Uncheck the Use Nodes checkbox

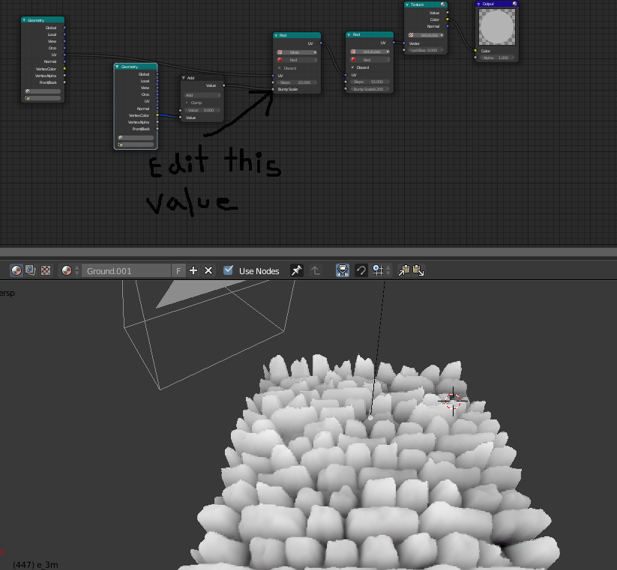point(228,270)
